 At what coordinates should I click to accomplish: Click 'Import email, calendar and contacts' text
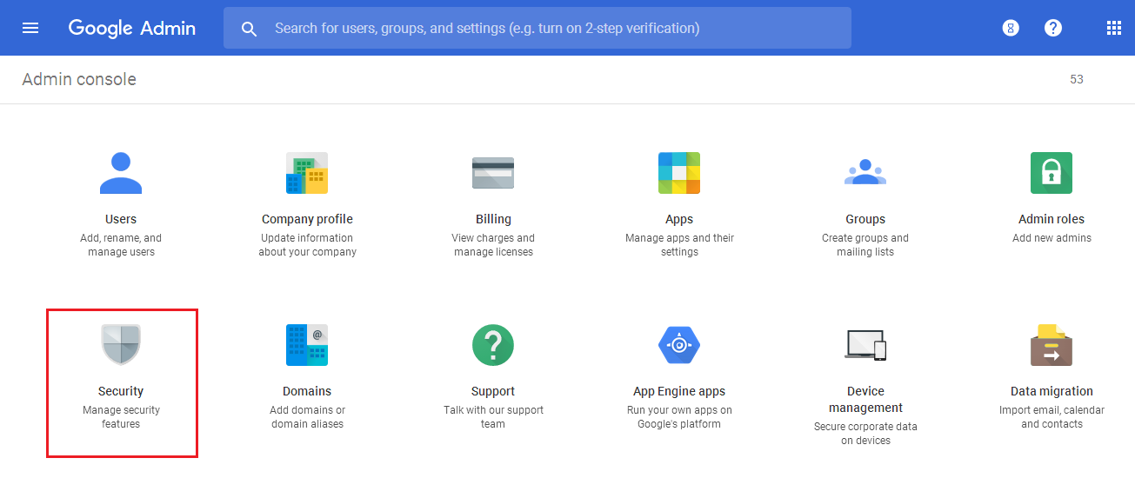(1052, 417)
